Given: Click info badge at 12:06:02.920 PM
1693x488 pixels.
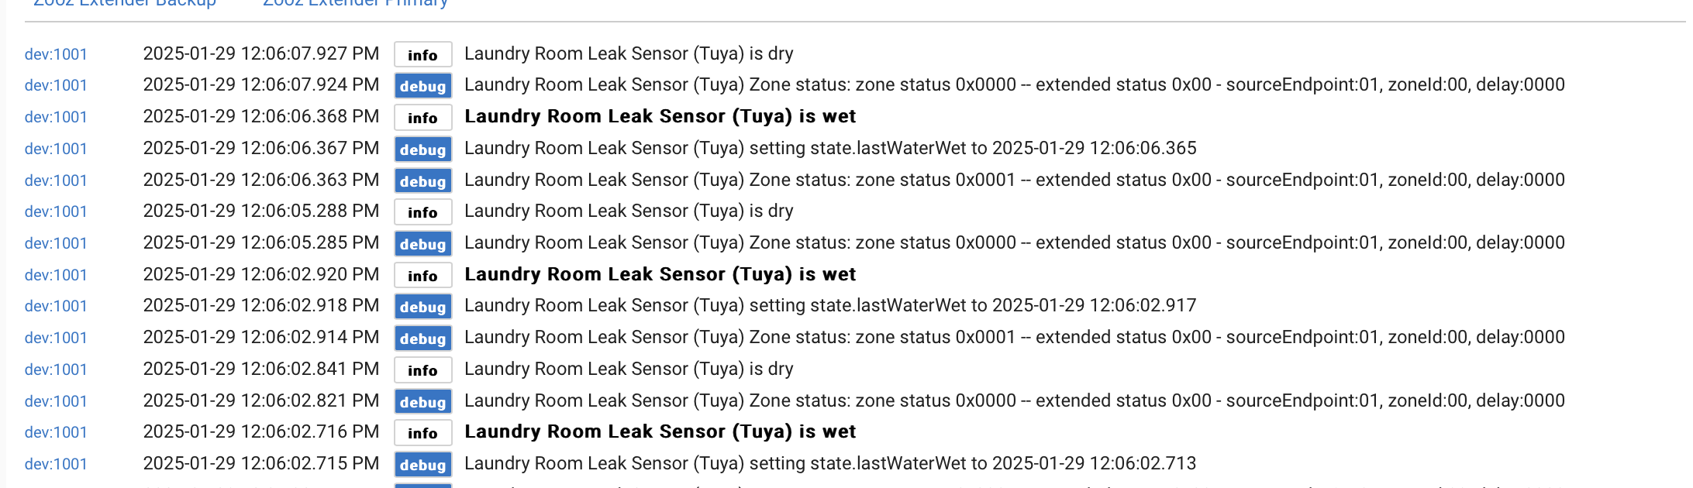Looking at the screenshot, I should point(422,276).
